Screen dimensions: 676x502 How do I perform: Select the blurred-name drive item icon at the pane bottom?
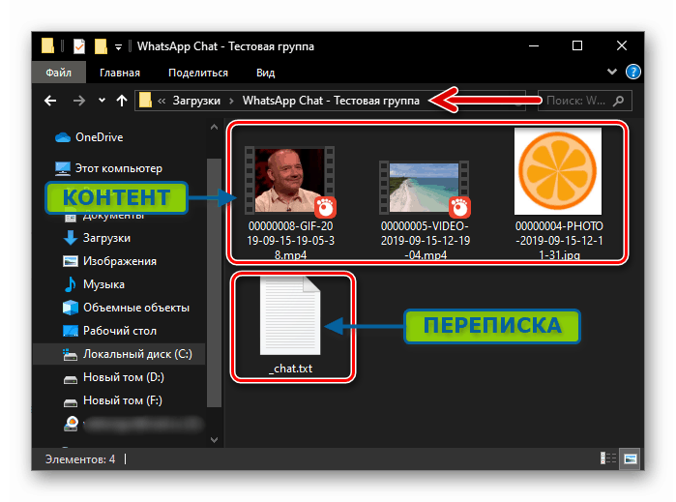pyautogui.click(x=72, y=424)
